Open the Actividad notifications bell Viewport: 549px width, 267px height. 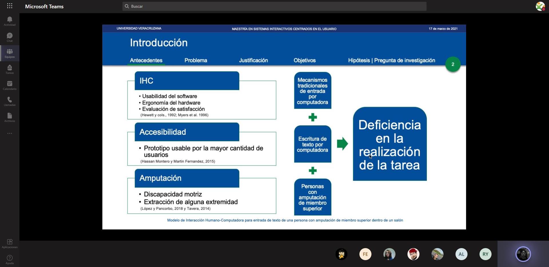tap(9, 21)
